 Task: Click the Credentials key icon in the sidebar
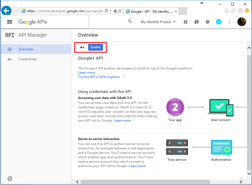click(x=10, y=59)
